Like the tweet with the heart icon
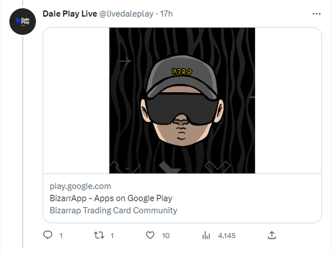 (x=150, y=235)
